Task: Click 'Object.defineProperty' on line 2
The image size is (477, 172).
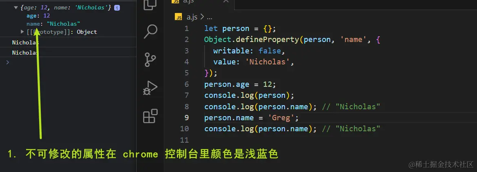Action: click(x=252, y=40)
